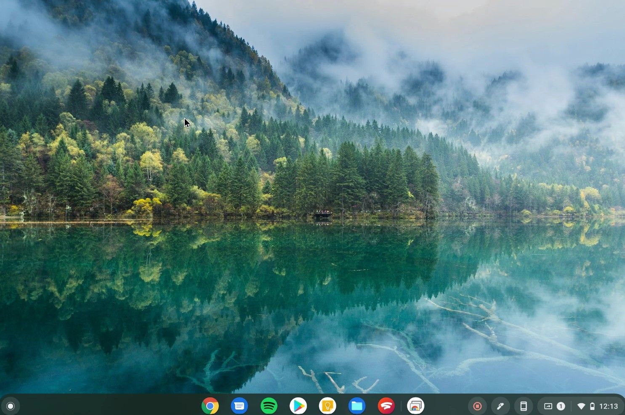Viewport: 625px width, 415px height.
Task: Launch Google Chrome from the shelf
Action: click(x=210, y=406)
